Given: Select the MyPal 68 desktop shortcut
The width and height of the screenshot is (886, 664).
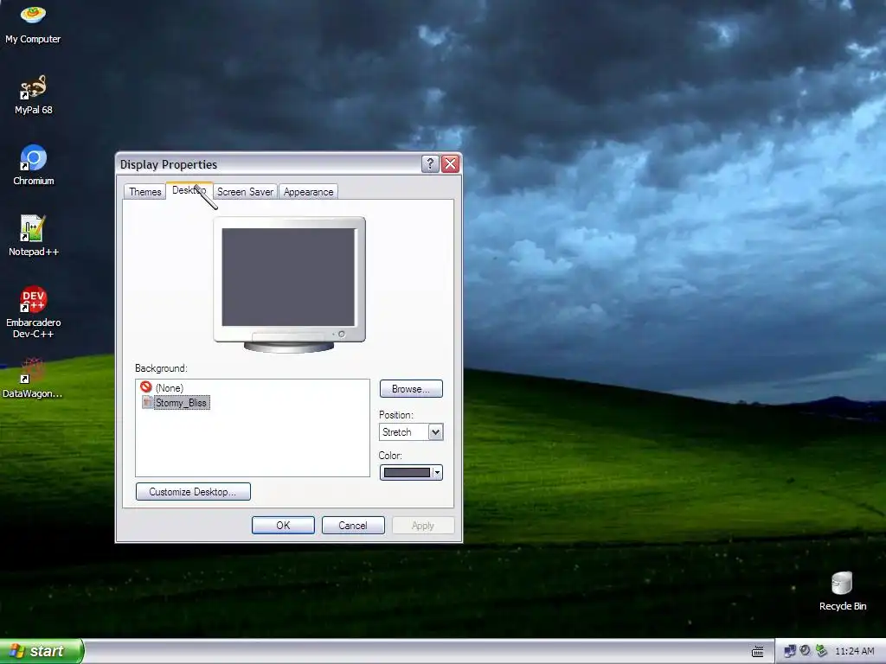Looking at the screenshot, I should coord(34,95).
